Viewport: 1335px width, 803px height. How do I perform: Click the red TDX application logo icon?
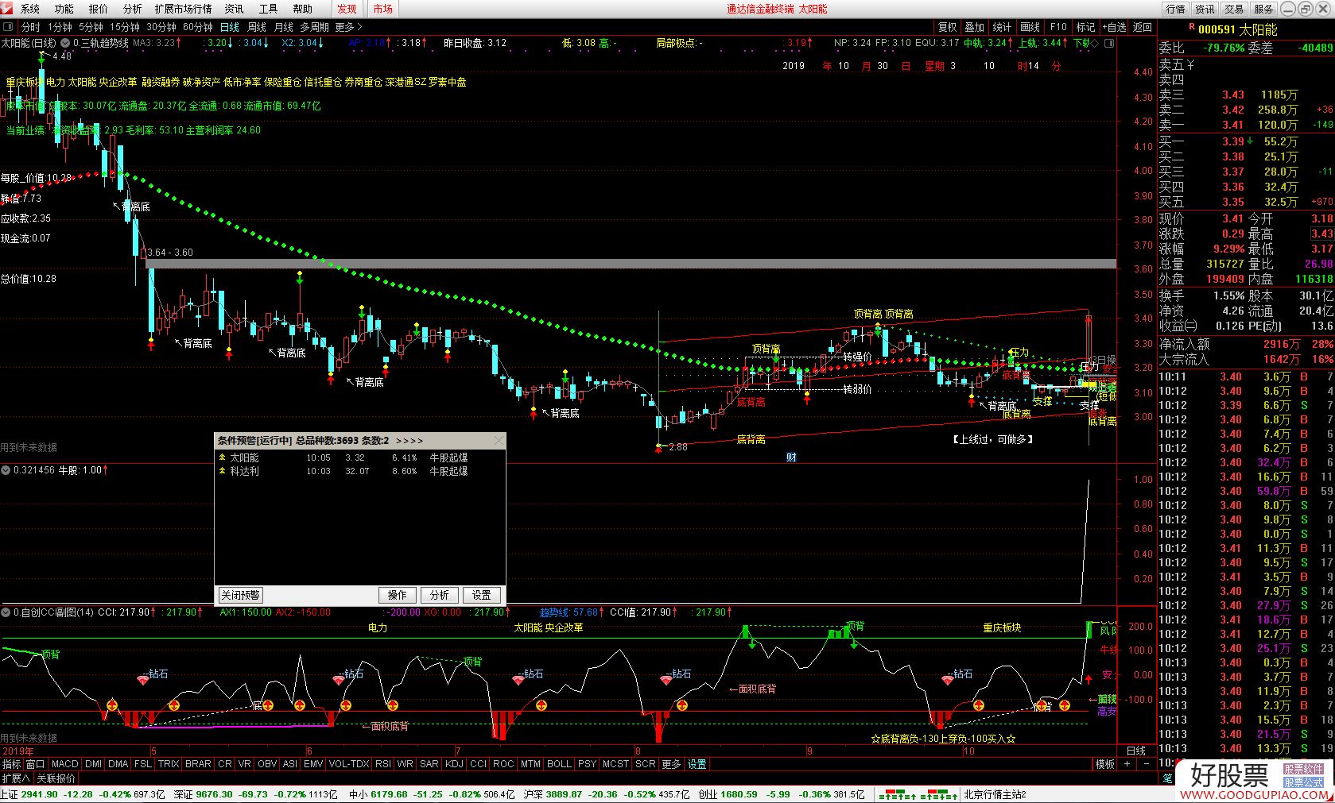tap(7, 8)
